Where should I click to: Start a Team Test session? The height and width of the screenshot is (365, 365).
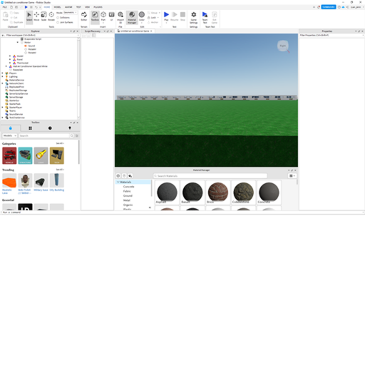pos(205,17)
